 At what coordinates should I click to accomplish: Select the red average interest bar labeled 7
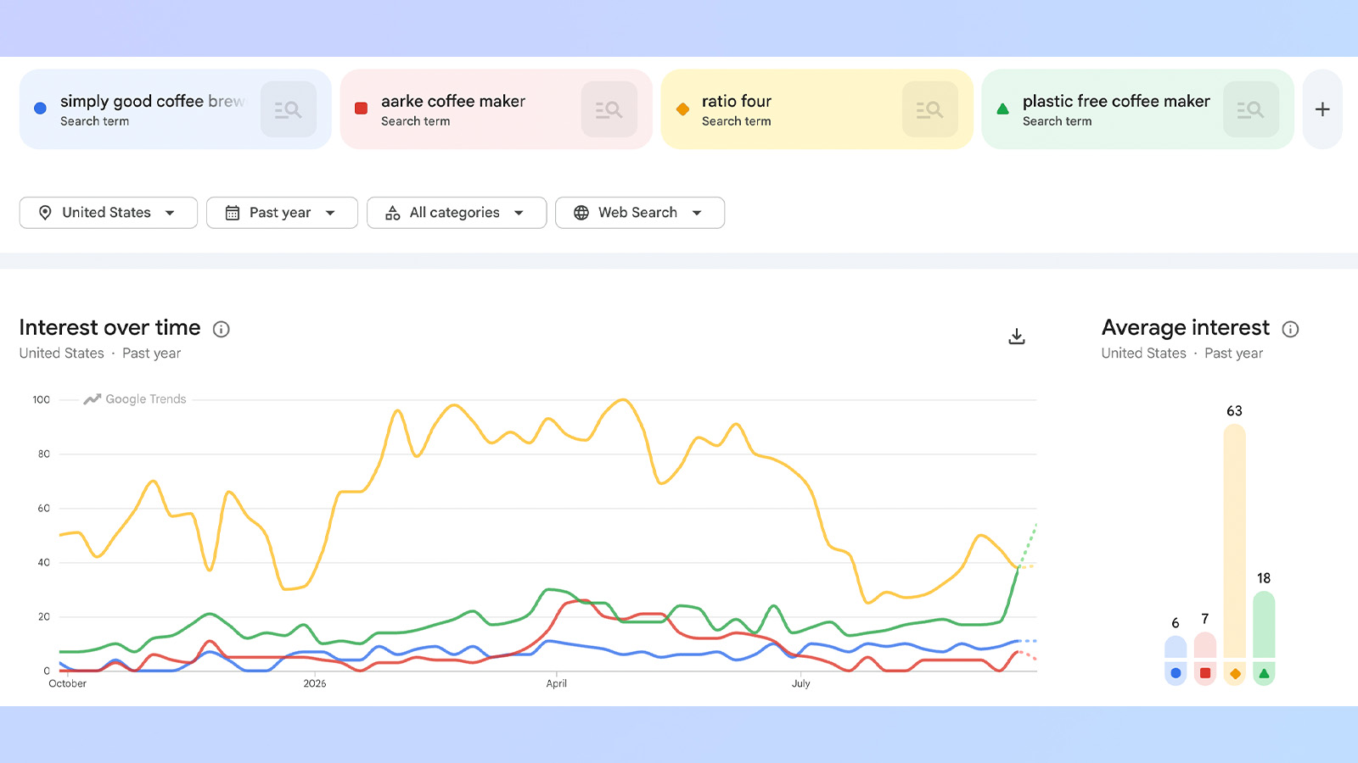point(1205,645)
